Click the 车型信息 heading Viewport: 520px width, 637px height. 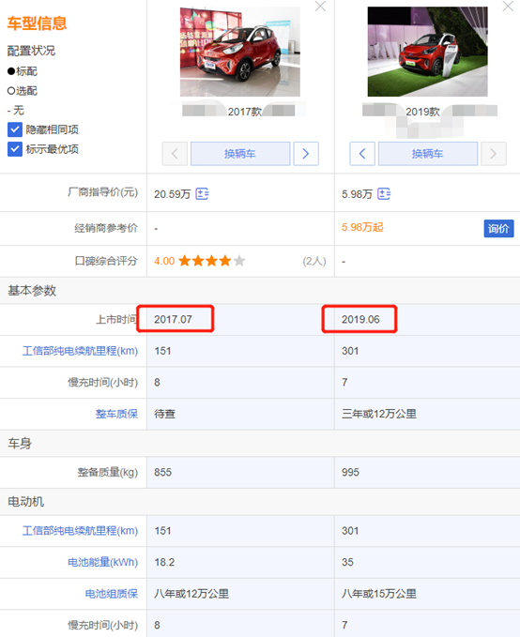pos(37,23)
